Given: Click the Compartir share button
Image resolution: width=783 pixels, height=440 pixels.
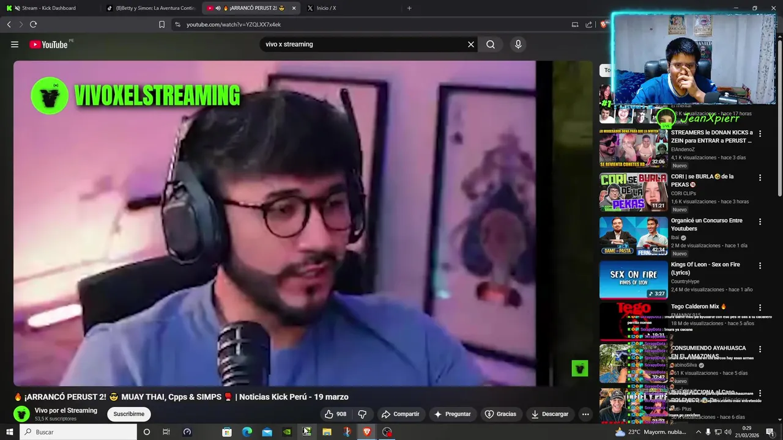Looking at the screenshot, I should click(401, 414).
